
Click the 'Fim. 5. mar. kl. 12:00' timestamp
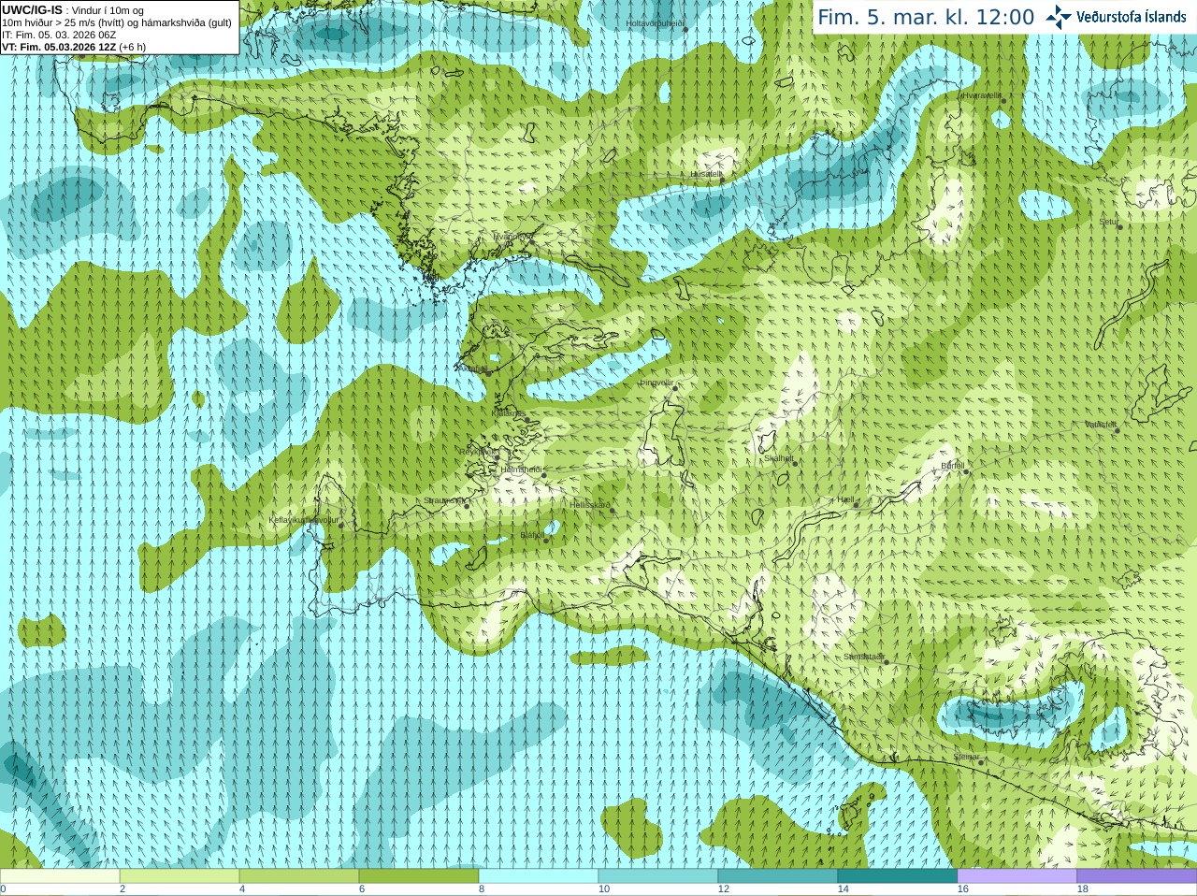click(x=926, y=17)
